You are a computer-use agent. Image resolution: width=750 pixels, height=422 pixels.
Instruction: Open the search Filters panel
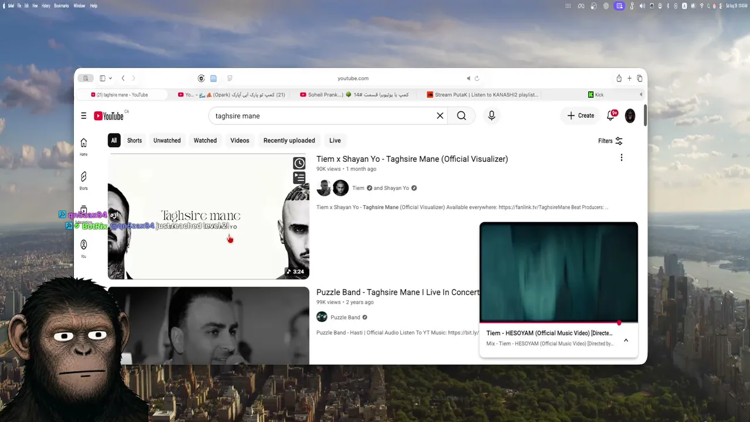(610, 141)
